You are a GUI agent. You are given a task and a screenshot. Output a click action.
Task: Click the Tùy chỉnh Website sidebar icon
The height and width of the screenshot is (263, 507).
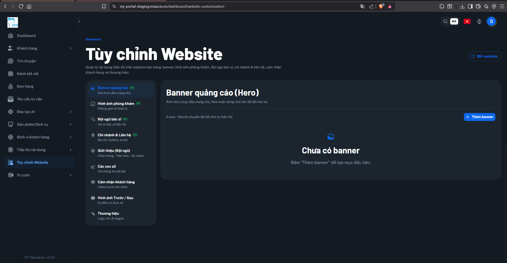click(11, 162)
